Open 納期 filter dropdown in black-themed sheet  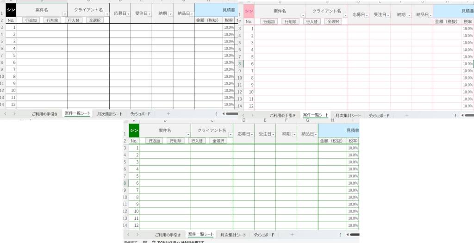pyautogui.click(x=170, y=14)
